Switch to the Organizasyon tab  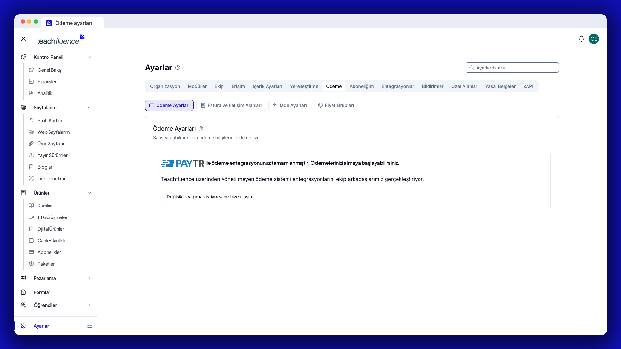coord(165,86)
